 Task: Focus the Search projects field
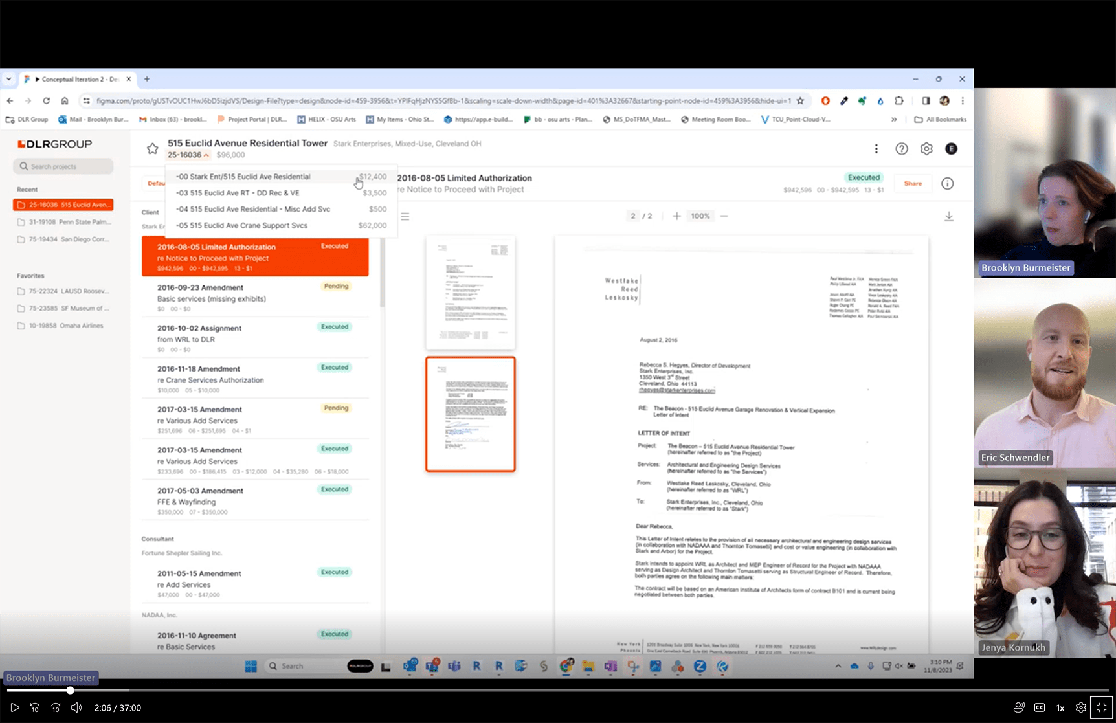pos(63,166)
